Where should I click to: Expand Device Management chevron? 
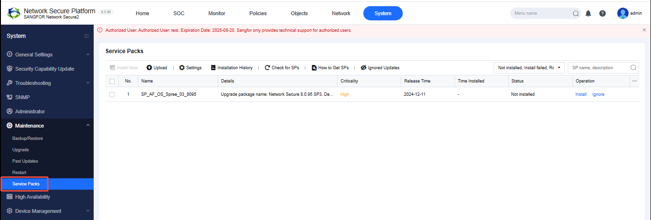click(x=87, y=211)
